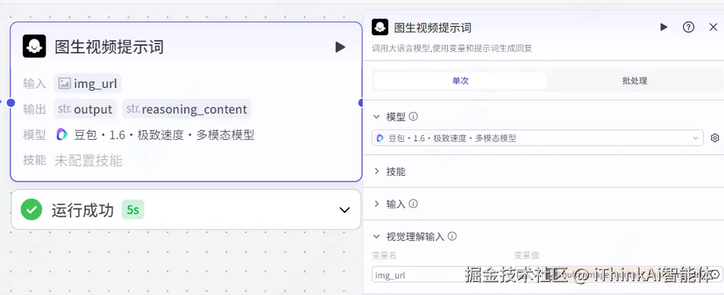Expand the 技能 section
This screenshot has width=724, height=295.
(x=377, y=172)
